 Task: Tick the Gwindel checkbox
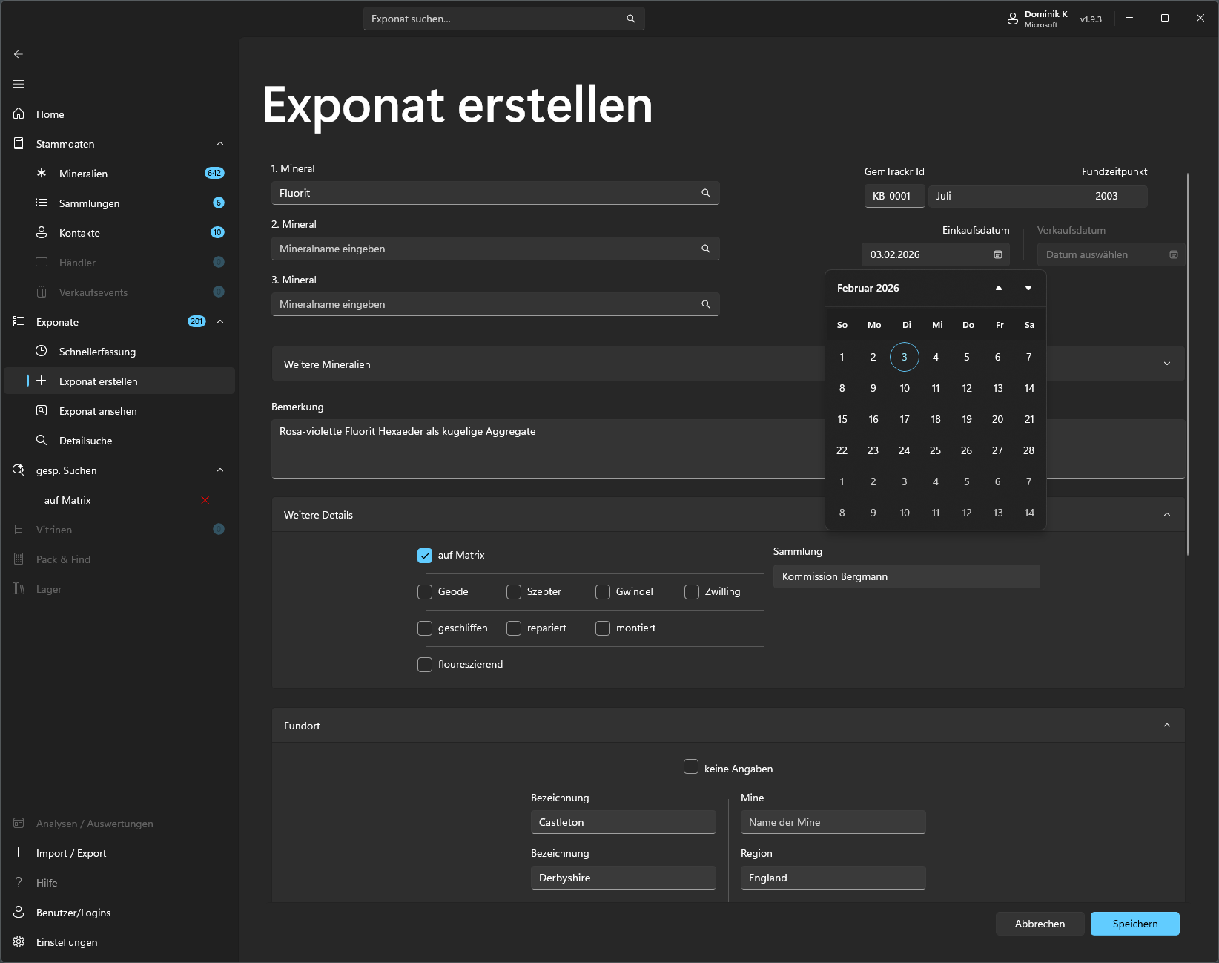pyautogui.click(x=603, y=592)
